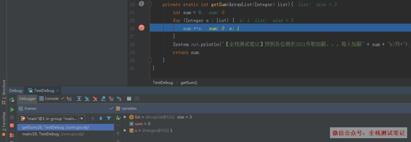Collapse the getSum method fold marker on line 23
This screenshot has width=411, height=142.
(150, 4)
